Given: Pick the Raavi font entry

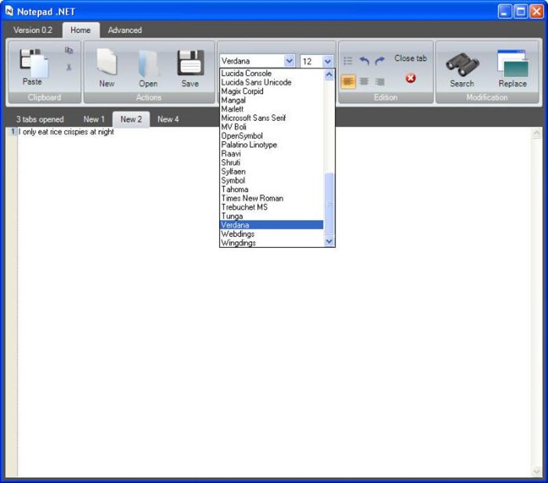Looking at the screenshot, I should coord(271,154).
